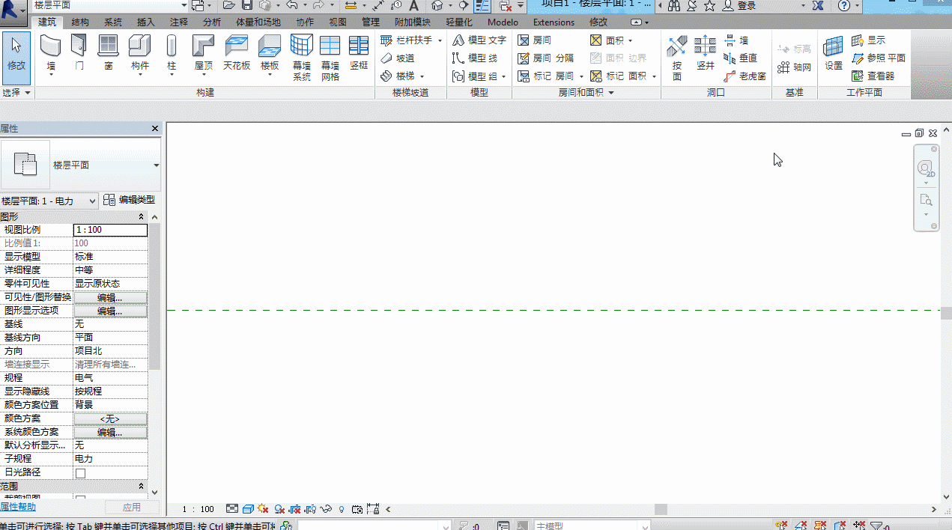Viewport: 952px width, 530px height.
Task: Click the <无> 颜色方案 button
Action: [x=110, y=419]
